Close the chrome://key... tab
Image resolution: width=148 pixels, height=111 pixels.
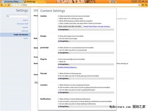(x=22, y=2)
